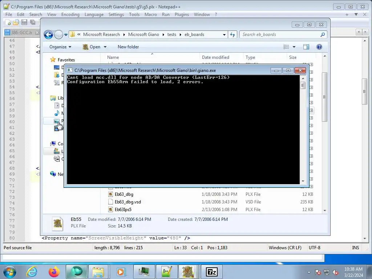Launch Internet Explorer from taskbar
This screenshot has height=279, width=372.
(x=32, y=272)
